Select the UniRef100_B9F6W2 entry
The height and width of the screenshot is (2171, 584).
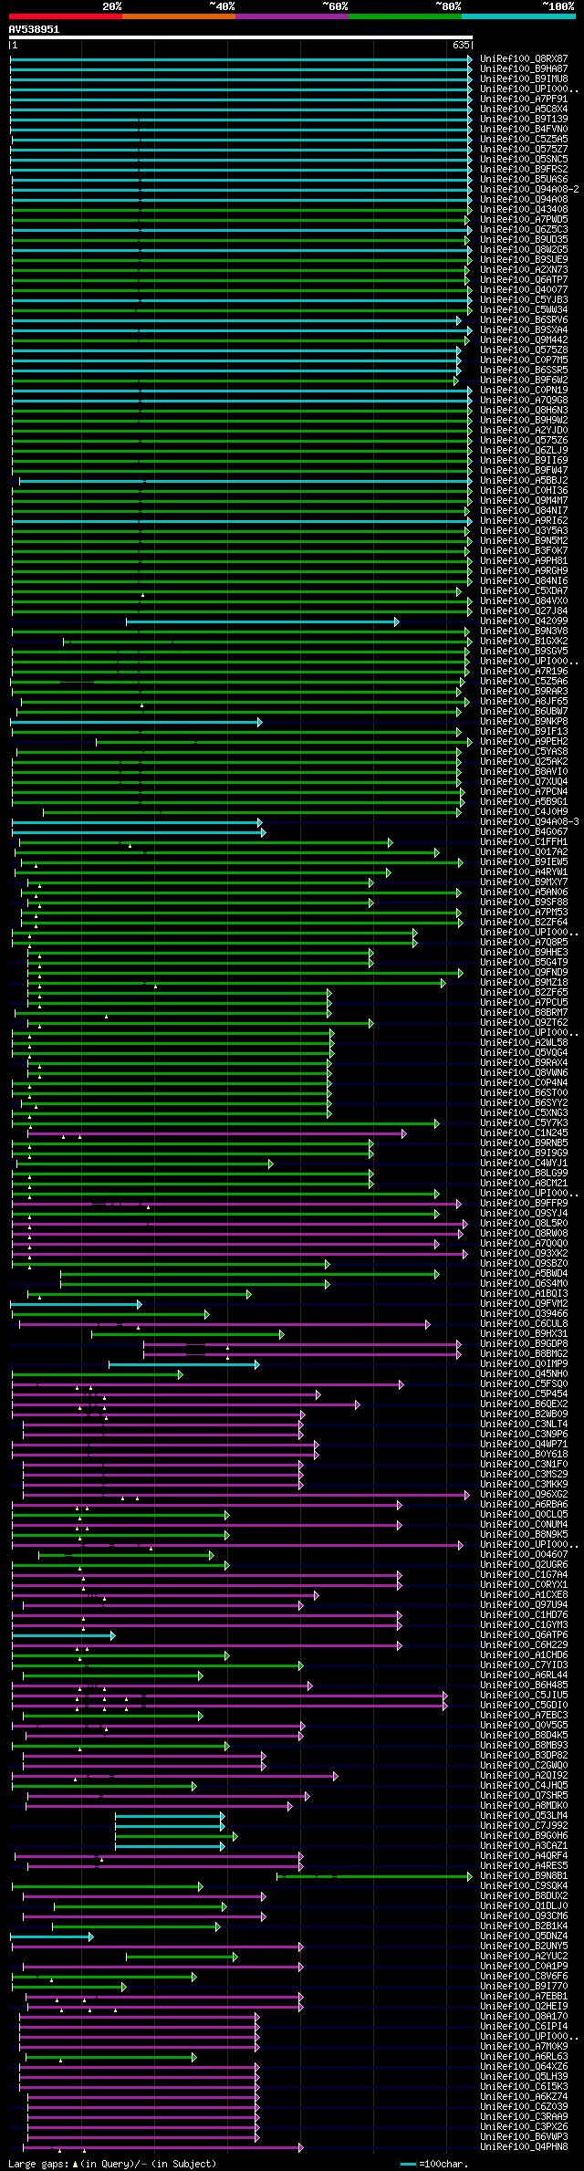[524, 381]
